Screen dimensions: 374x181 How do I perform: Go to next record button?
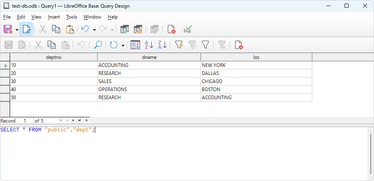(x=73, y=121)
